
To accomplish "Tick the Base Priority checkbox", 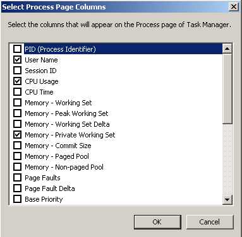I will (17, 199).
